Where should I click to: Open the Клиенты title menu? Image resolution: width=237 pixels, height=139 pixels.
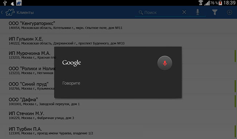pos(25,12)
